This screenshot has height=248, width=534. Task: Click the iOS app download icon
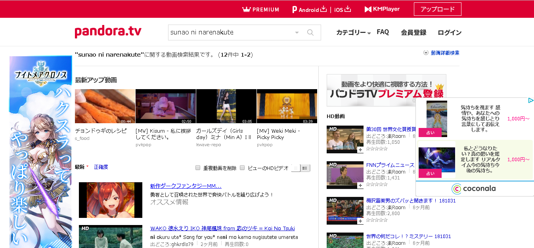(x=348, y=9)
